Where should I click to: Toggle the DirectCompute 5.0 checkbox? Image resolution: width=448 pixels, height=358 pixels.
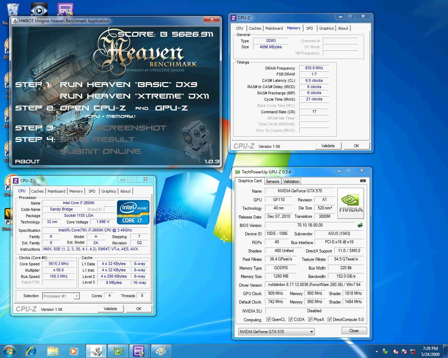coord(329,319)
